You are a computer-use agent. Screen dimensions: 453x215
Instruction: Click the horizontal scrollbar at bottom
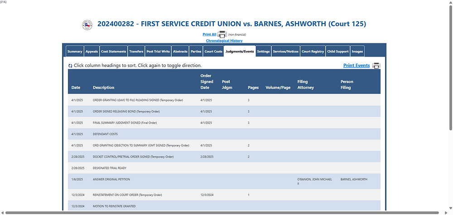(x=222, y=213)
